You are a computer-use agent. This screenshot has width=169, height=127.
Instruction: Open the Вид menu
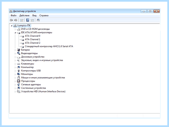click(34, 16)
